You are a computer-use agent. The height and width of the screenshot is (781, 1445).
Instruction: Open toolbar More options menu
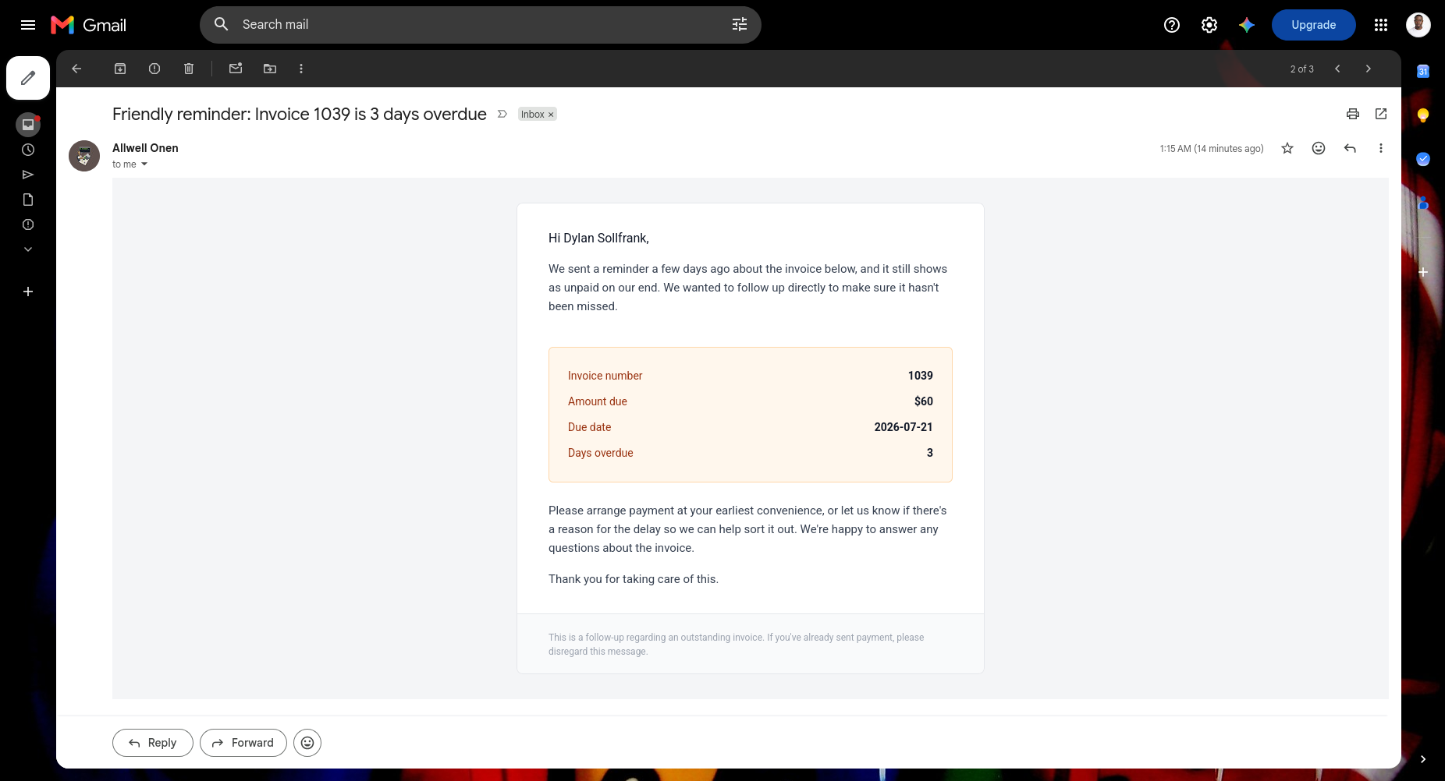(301, 69)
